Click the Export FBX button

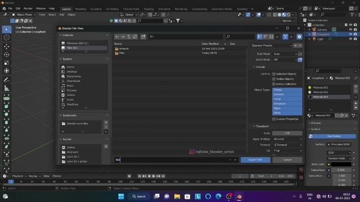coord(255,160)
